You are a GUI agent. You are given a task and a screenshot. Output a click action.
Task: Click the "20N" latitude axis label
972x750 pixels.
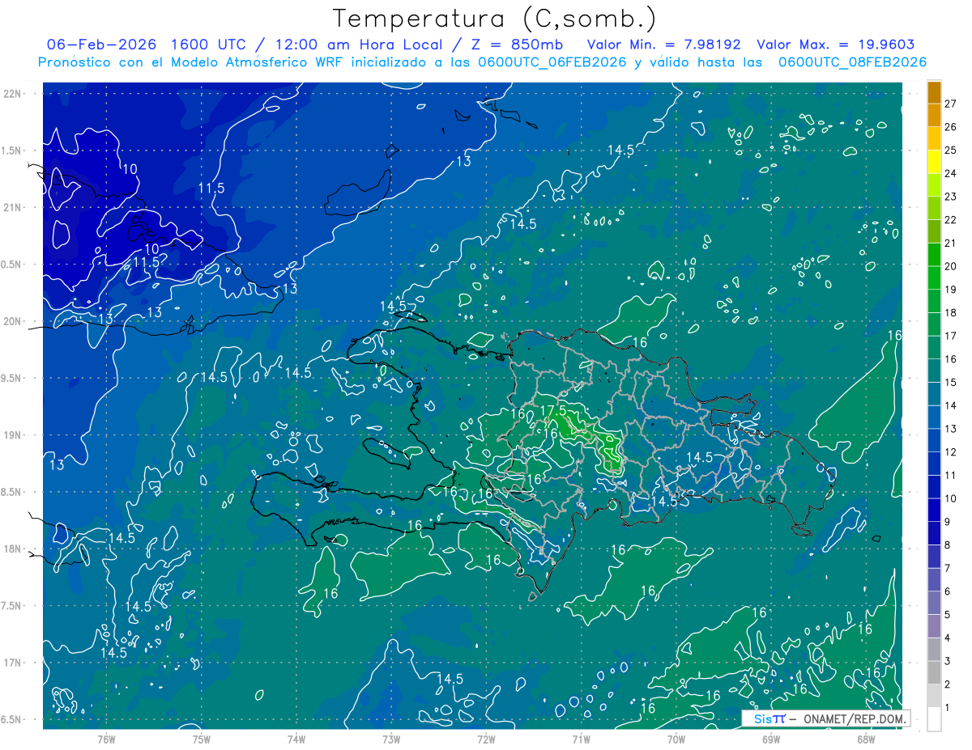pyautogui.click(x=11, y=322)
